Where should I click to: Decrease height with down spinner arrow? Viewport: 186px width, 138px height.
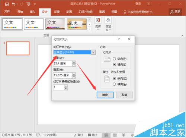pos(74,77)
